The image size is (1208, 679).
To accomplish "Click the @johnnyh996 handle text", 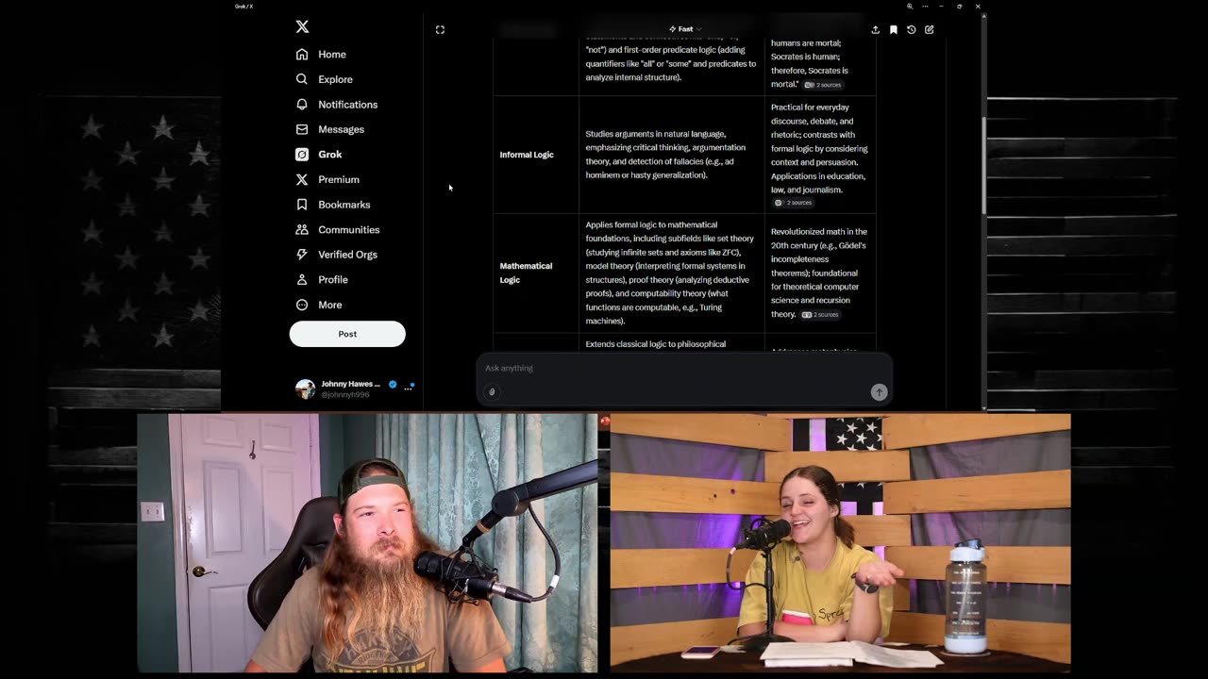I will click(344, 395).
